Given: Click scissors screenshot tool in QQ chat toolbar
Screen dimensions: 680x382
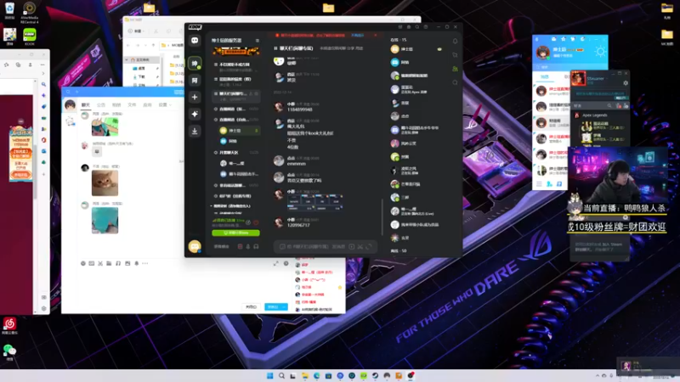Looking at the screenshot, I should (x=100, y=263).
